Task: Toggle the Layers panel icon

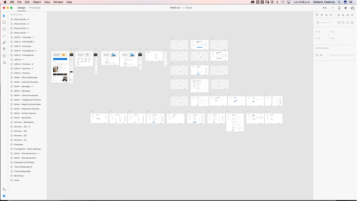Action: [x=4, y=196]
